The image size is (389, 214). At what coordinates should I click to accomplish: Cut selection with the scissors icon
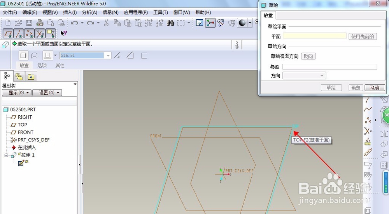tap(106, 23)
